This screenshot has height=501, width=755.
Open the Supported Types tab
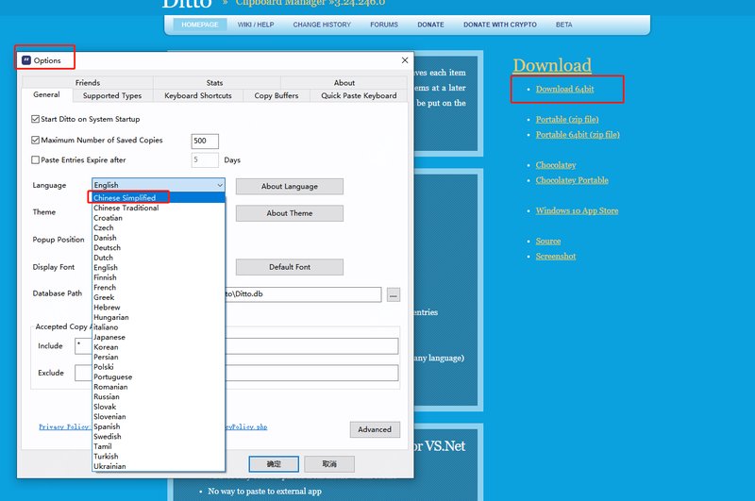click(x=111, y=95)
